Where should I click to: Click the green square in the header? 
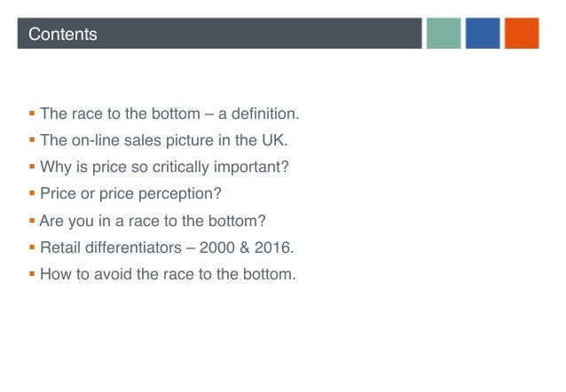[443, 34]
